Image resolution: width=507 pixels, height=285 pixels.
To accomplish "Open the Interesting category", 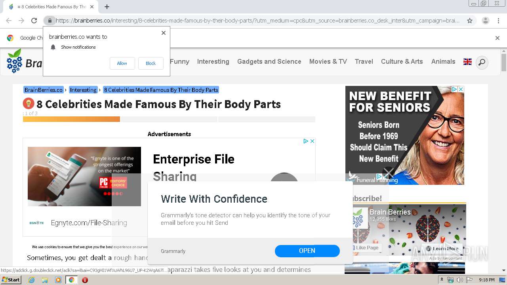I will 213,61.
